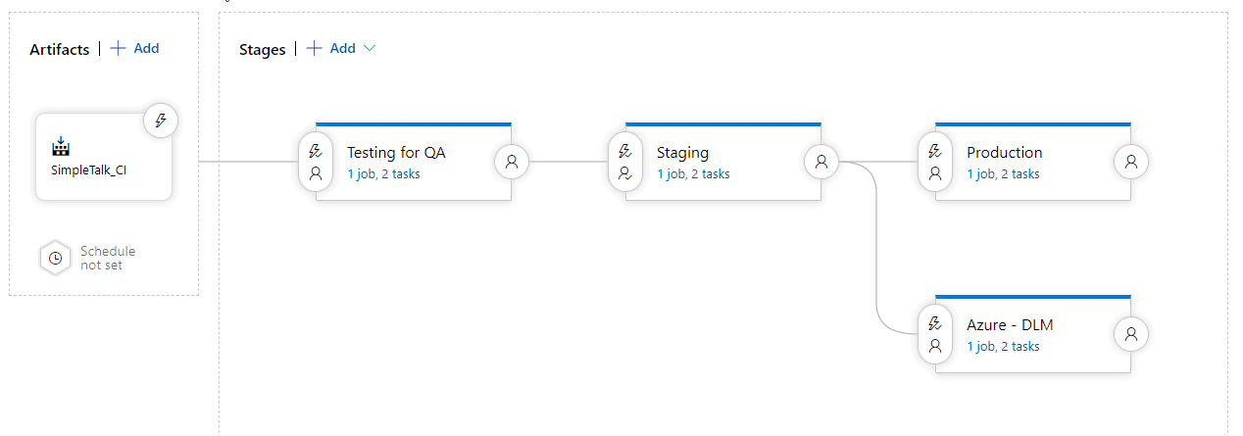This screenshot has width=1243, height=436.
Task: Open pre-deployment conditions for Production stage
Action: click(x=935, y=162)
